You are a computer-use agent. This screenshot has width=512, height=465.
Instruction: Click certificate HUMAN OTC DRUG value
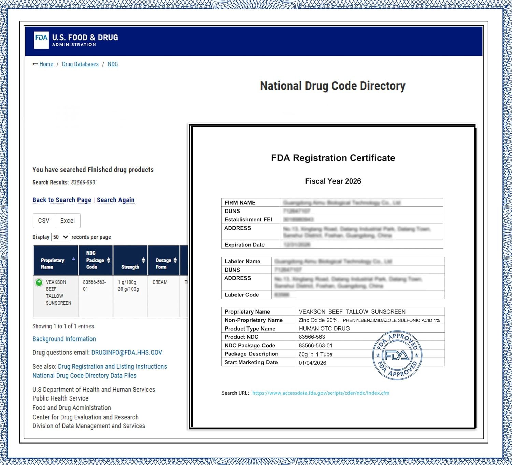tap(324, 329)
